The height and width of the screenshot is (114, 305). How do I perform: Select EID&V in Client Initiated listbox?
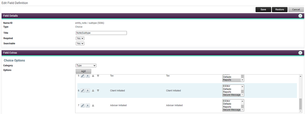coord(231,86)
